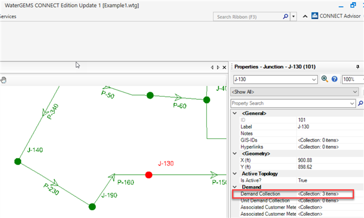
Task: Open the Search Ribbon options dropdown arrow
Action: [293, 17]
